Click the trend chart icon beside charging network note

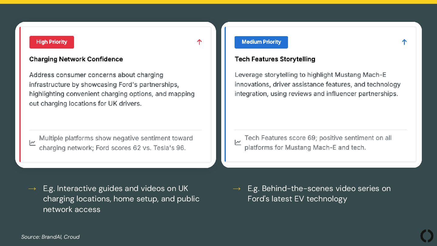[x=32, y=143]
